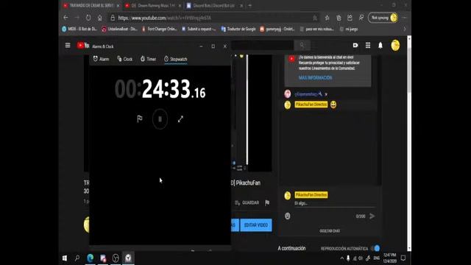Open the YouTube apps grid
This screenshot has height=265, width=471.
tap(368, 46)
